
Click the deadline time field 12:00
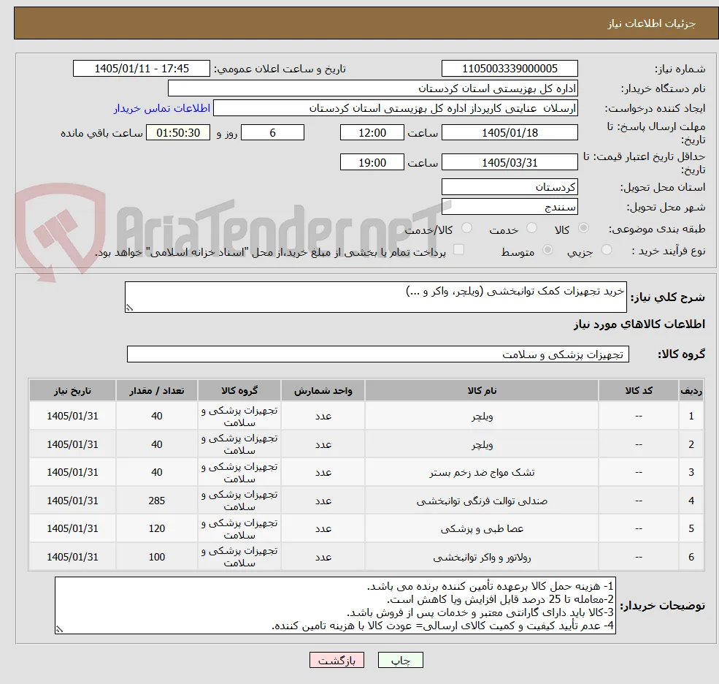pyautogui.click(x=372, y=133)
